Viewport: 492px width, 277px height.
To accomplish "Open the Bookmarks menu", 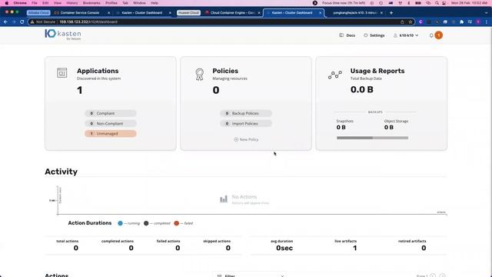I will pyautogui.click(x=91, y=3).
